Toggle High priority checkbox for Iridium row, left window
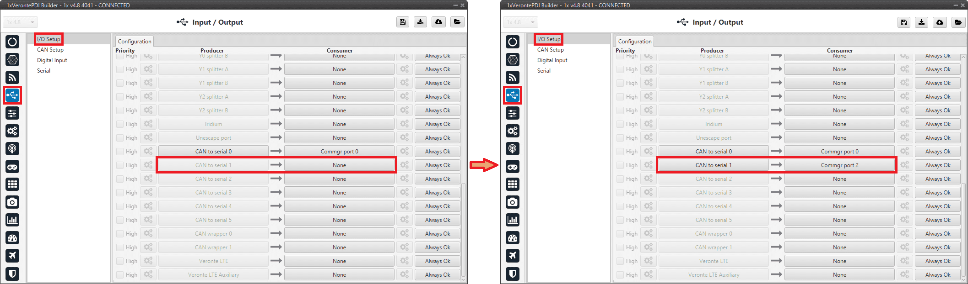 click(120, 124)
